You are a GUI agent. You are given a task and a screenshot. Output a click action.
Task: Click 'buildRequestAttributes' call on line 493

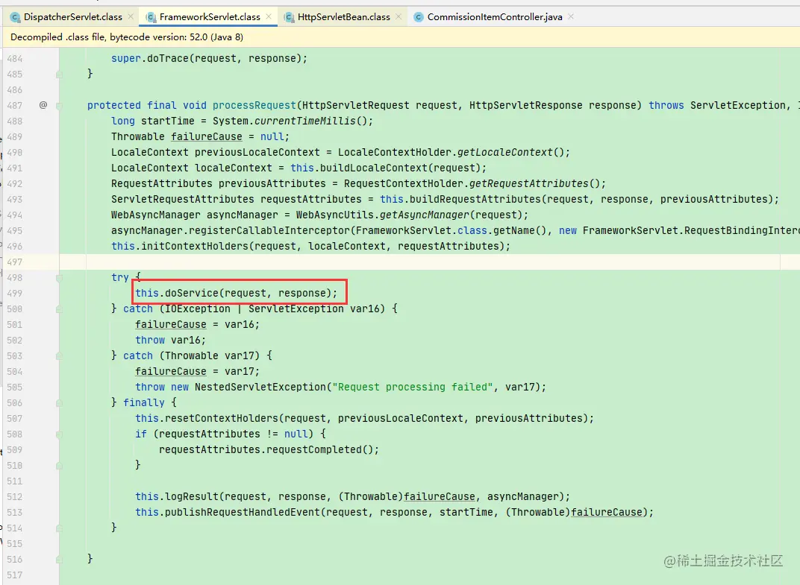[475, 199]
